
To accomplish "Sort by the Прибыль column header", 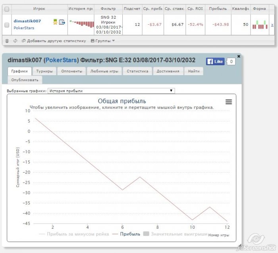I will 218,8.
